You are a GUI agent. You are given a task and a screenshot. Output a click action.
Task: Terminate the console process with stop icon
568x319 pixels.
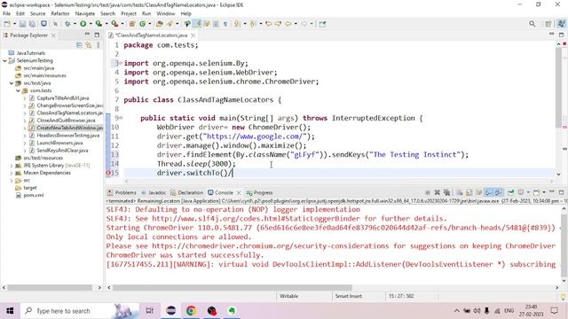tap(428, 192)
